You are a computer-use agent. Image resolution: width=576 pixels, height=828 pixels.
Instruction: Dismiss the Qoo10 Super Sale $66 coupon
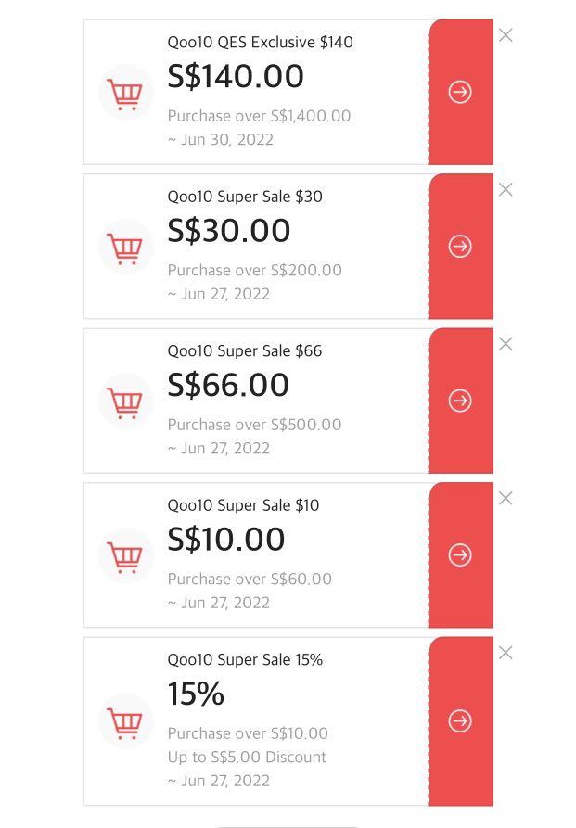point(506,344)
